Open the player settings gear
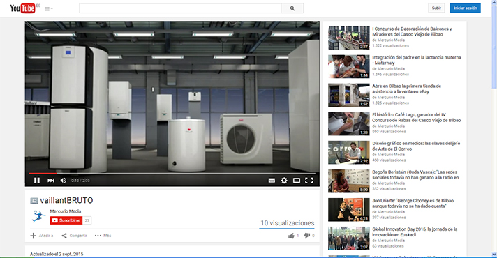 click(x=284, y=181)
